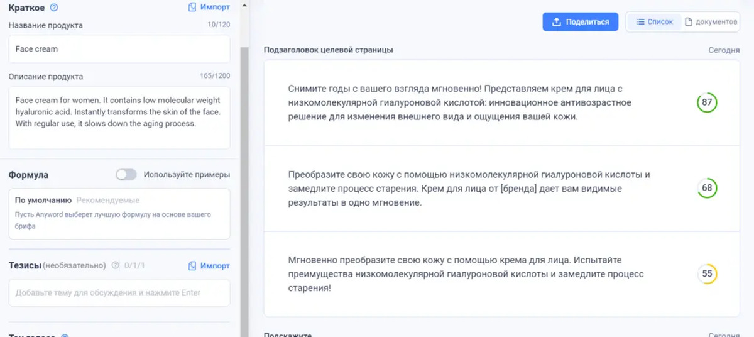Screen dimensions: 754x337
Task: Switch to the документов view tab
Action: tap(711, 21)
